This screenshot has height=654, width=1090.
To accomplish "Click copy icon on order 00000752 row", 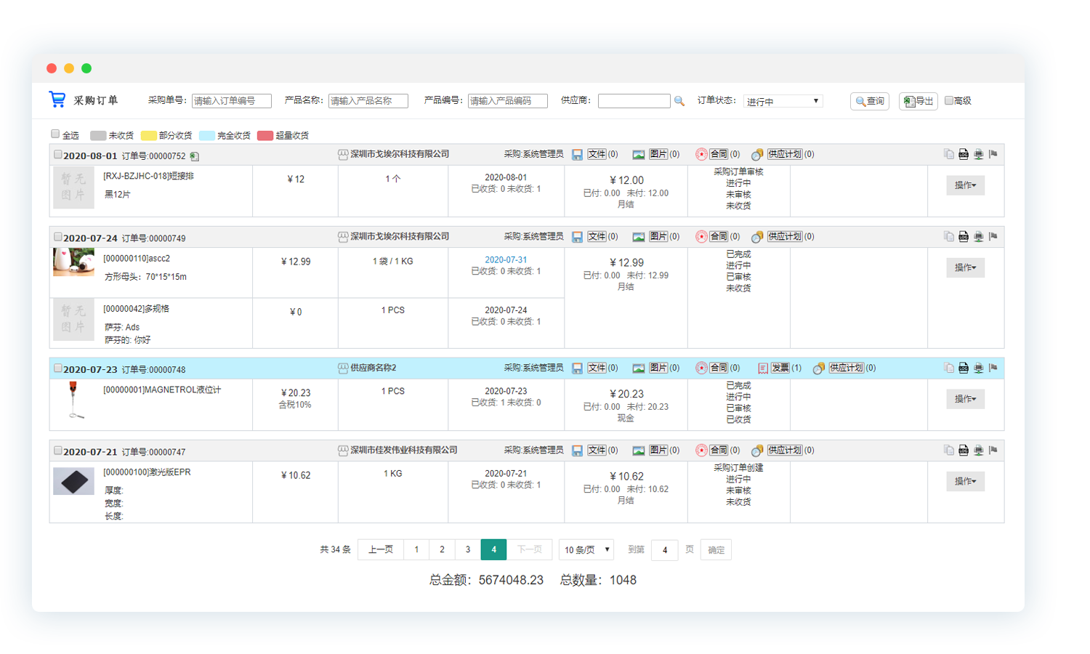I will (x=948, y=154).
